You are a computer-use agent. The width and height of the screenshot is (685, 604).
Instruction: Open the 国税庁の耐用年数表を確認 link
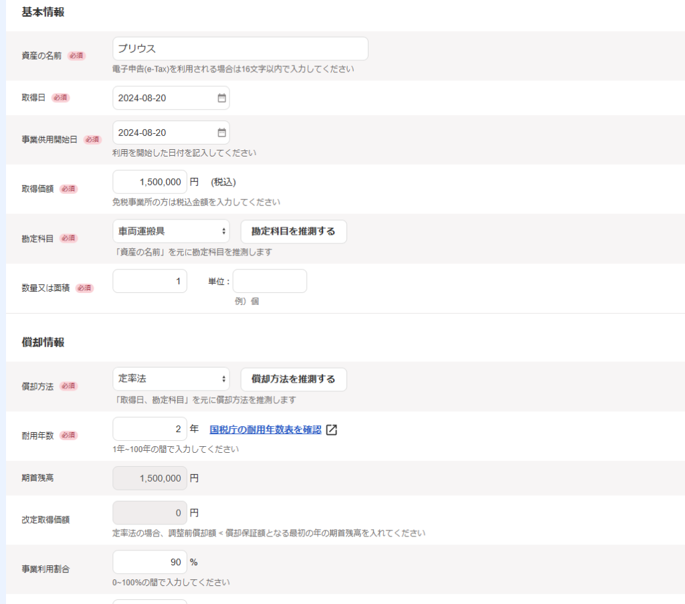pos(266,429)
